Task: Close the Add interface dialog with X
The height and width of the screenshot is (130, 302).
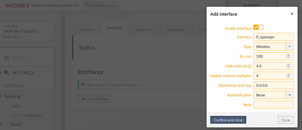Action: click(292, 14)
